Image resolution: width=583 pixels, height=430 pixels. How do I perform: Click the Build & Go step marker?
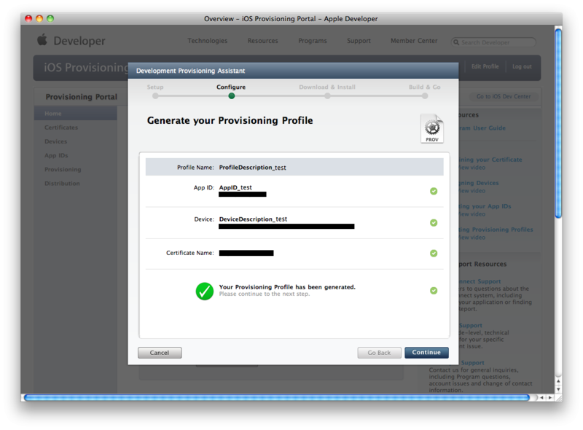425,96
